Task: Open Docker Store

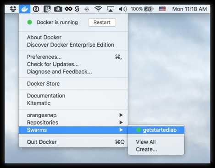Action: 73,84
